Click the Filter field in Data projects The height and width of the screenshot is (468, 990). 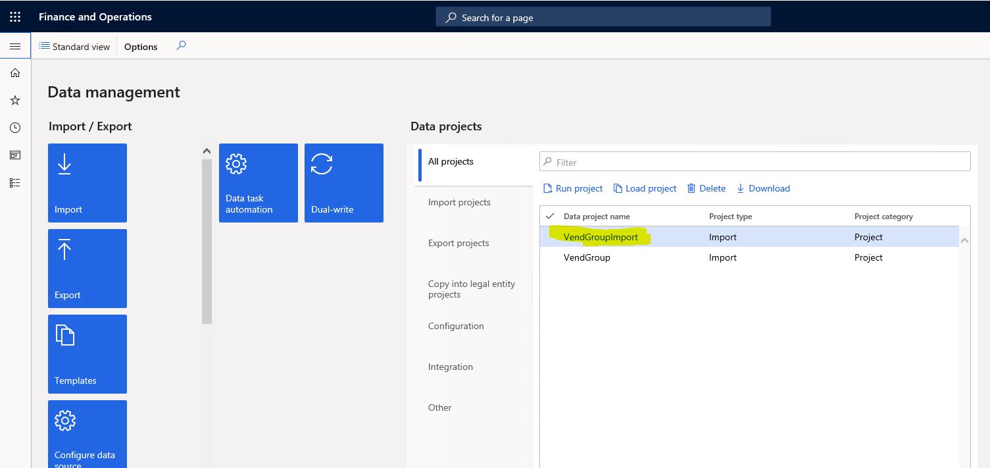(x=755, y=162)
